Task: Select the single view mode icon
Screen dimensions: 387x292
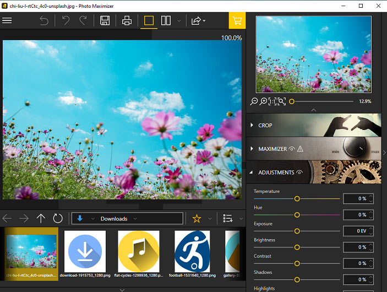Action: tap(149, 20)
